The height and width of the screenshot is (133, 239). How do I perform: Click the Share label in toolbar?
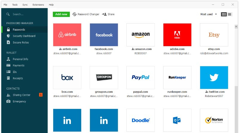(111, 14)
